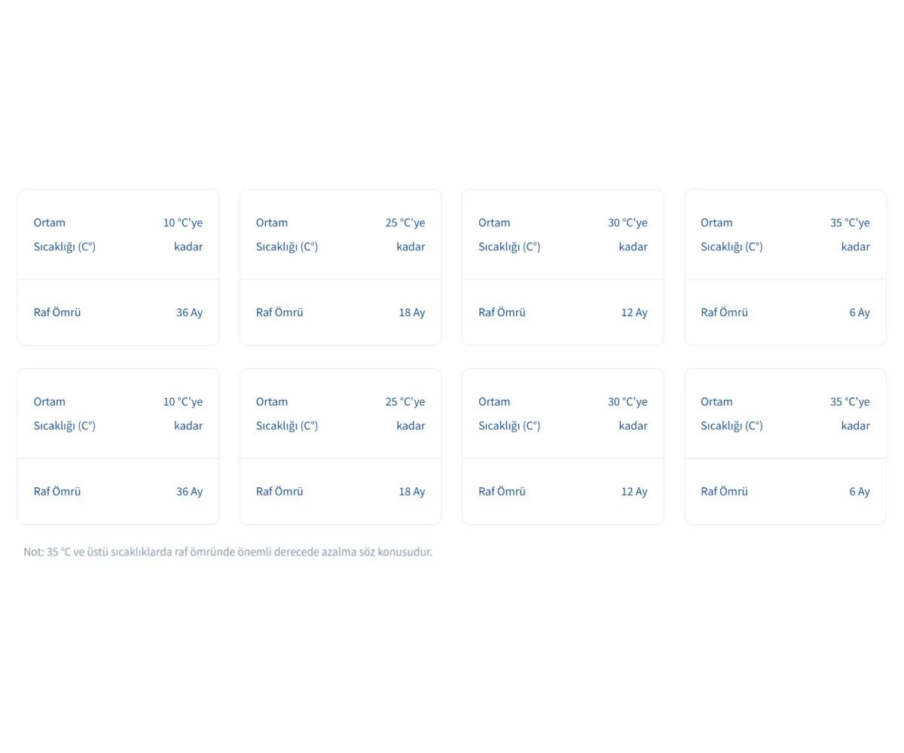The image size is (904, 753).
Task: Click the '30 °C'ye kadar' text in the top row
Action: pos(628,234)
